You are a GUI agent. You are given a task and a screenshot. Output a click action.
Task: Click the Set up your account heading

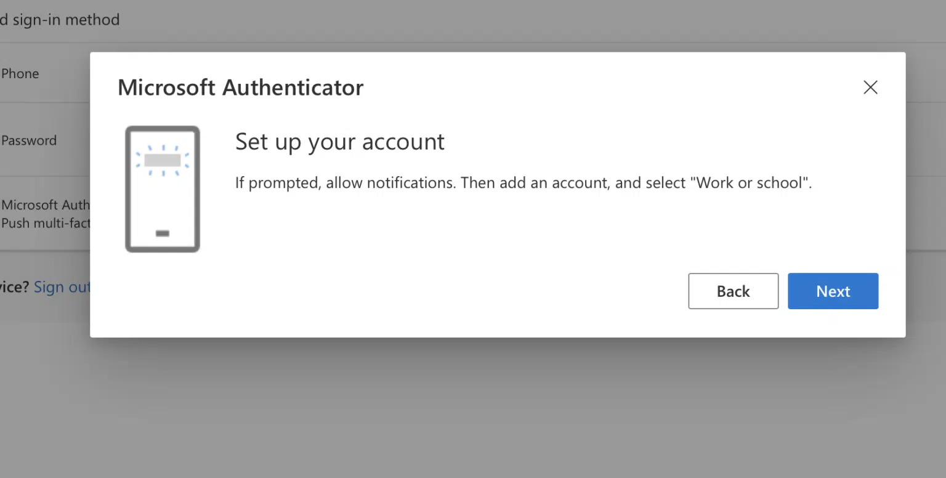tap(339, 142)
